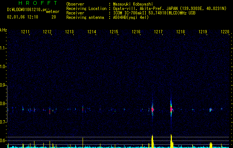Click the date stamp 02.01.06 12:10

point(23,17)
